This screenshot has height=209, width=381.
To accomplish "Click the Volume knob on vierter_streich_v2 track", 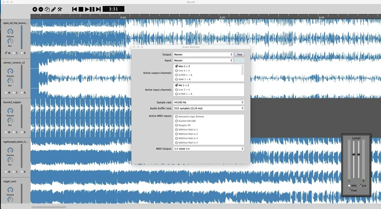I will pos(10,71).
